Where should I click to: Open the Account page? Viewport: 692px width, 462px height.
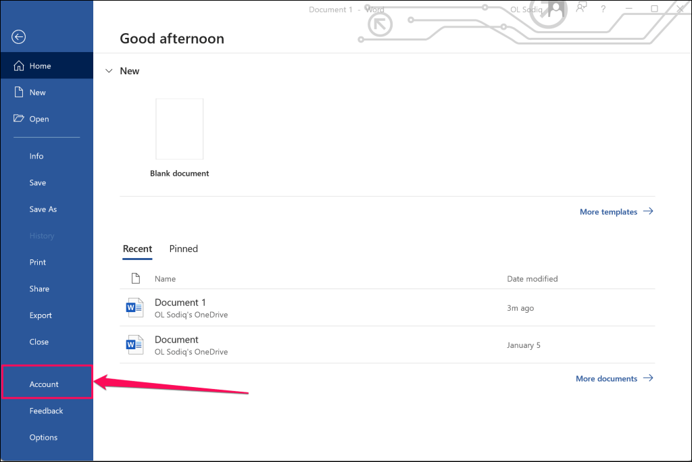[x=45, y=384]
